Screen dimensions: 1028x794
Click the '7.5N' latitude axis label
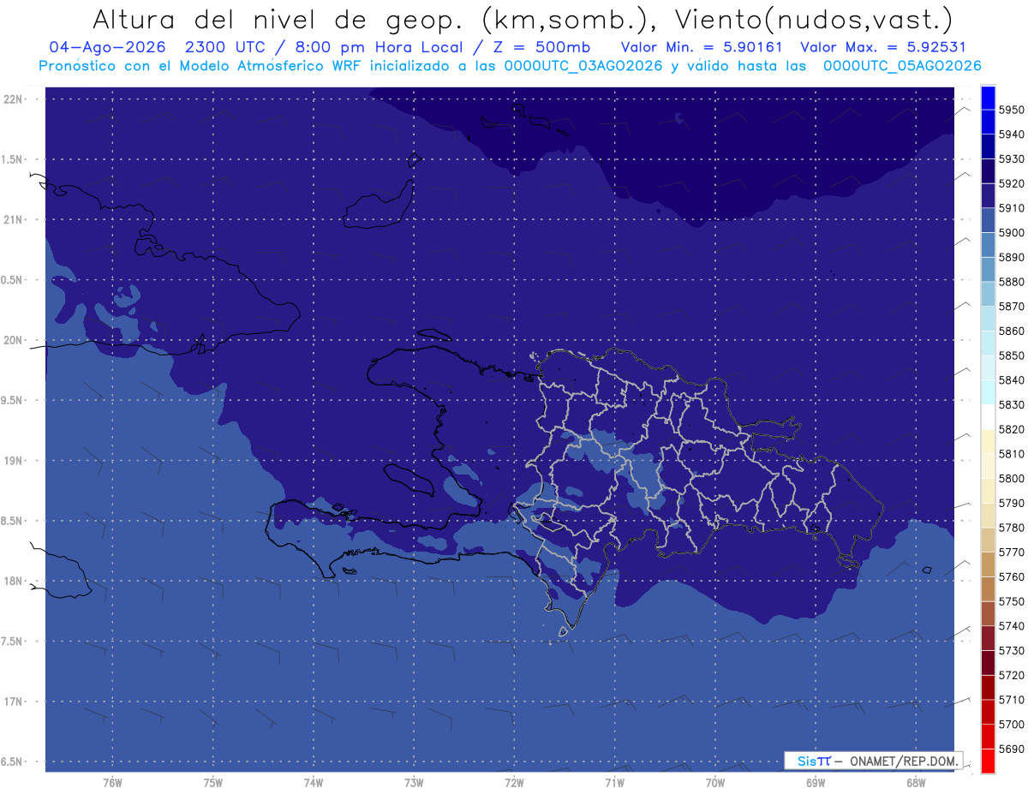13,642
